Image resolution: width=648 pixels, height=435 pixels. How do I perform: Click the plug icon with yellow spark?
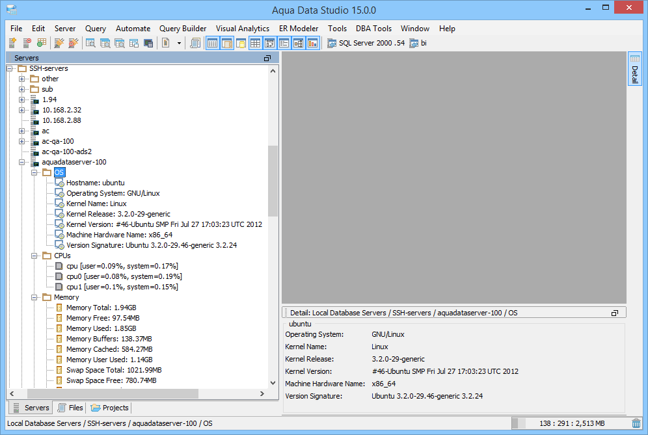pos(59,43)
